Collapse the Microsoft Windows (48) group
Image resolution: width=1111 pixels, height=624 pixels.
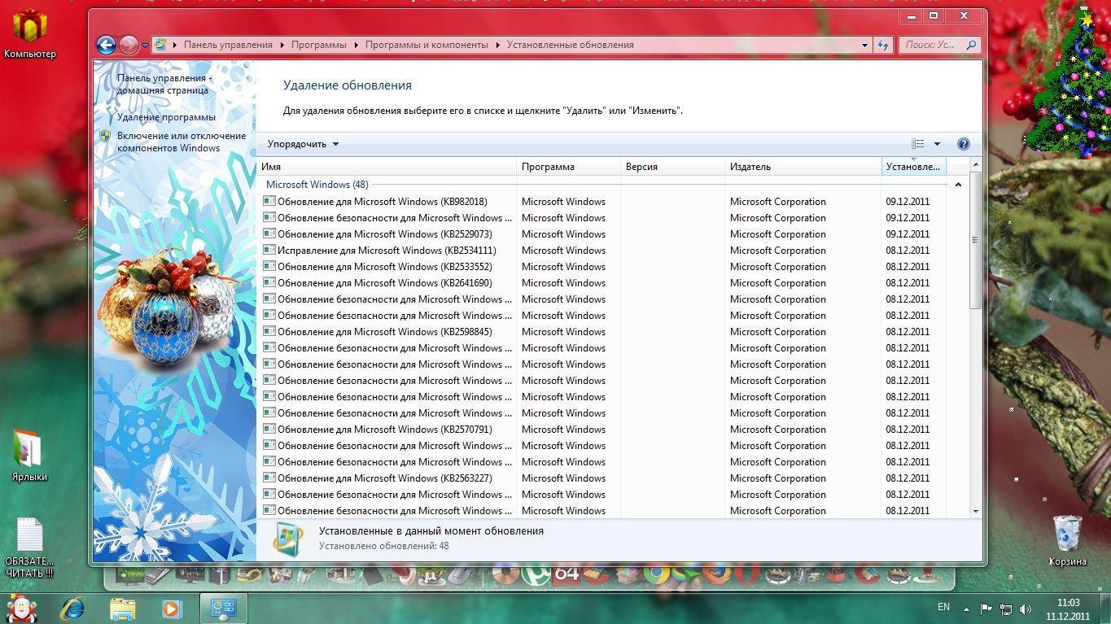click(958, 185)
